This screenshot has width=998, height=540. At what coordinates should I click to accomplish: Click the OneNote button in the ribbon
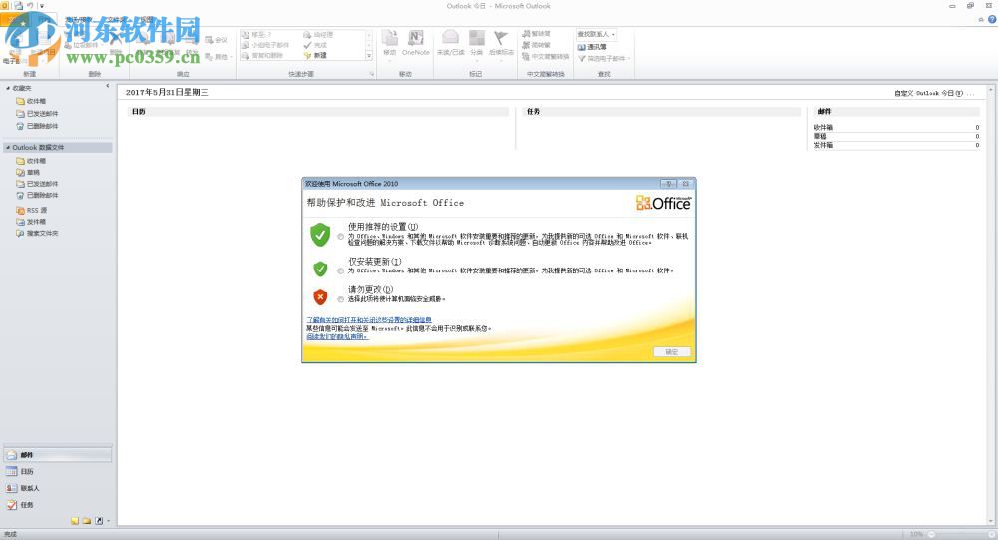coord(415,43)
